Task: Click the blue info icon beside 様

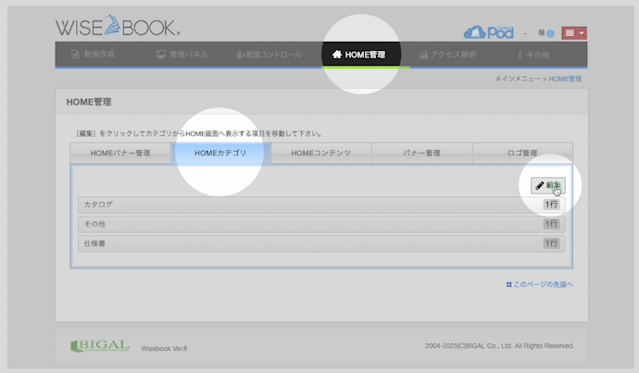Action: pos(551,33)
